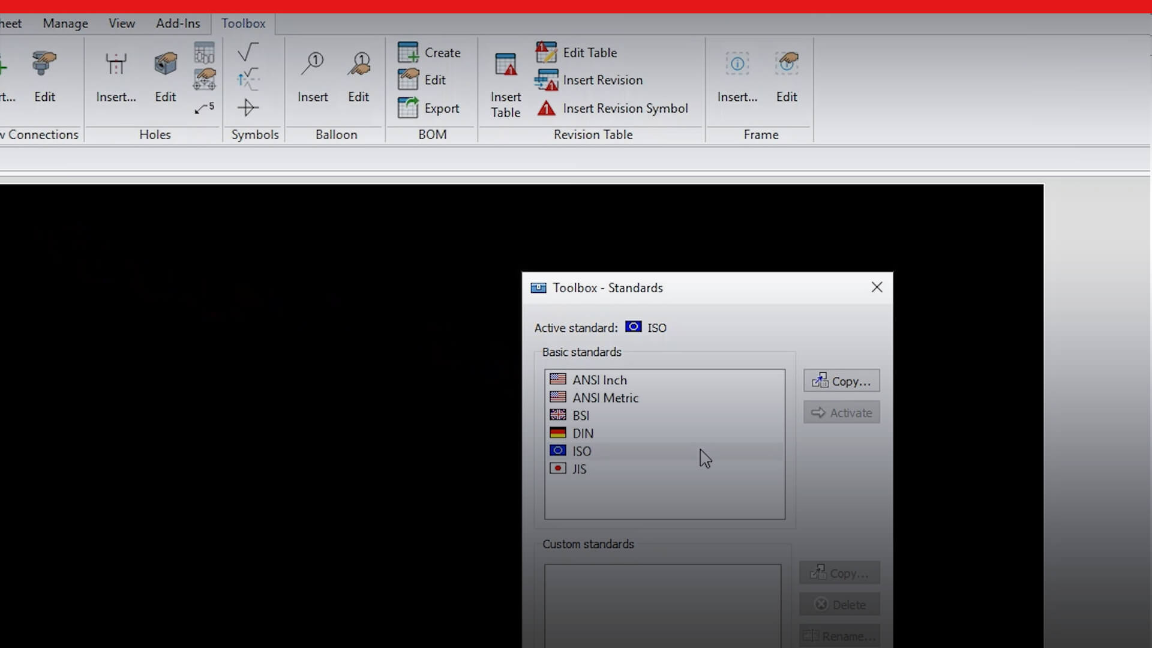1152x648 pixels.
Task: Open the hole table icon in Holes group
Action: [204, 53]
